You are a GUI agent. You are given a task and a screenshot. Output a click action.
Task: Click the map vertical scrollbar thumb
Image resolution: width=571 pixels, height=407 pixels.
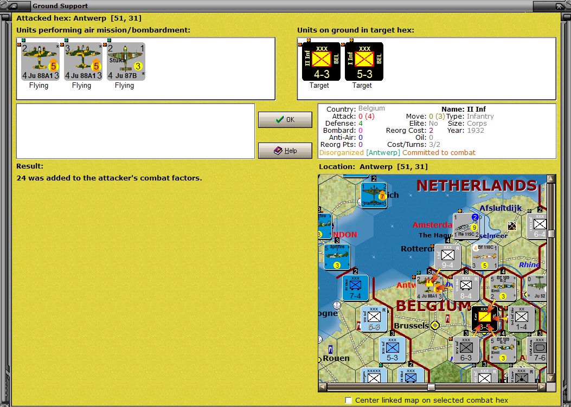(x=551, y=234)
